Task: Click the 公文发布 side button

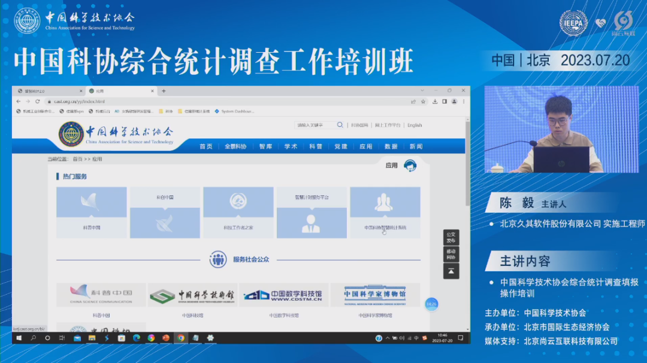Action: click(451, 238)
